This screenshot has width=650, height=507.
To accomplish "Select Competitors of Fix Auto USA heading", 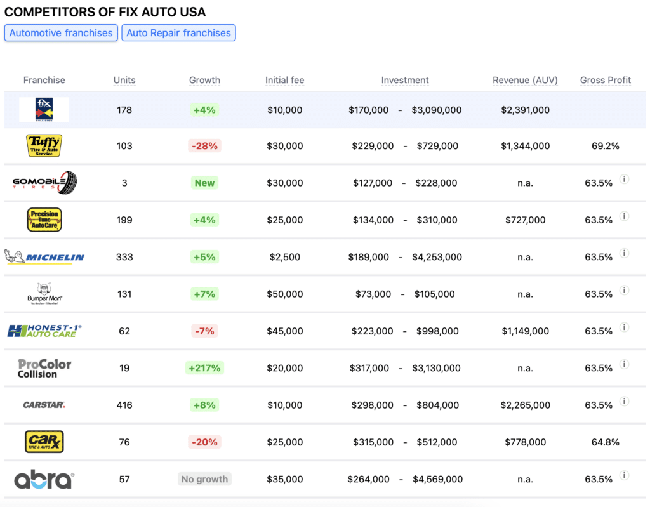I will (x=105, y=11).
